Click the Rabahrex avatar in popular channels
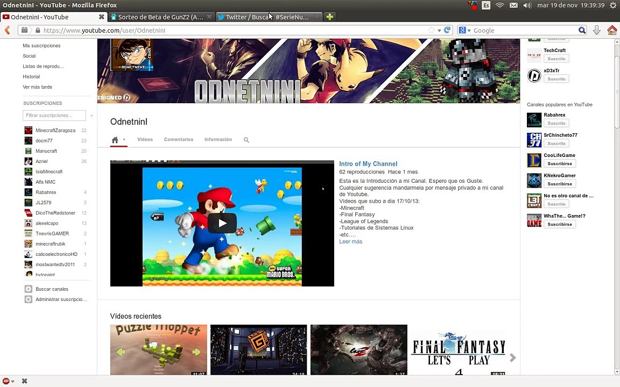The image size is (620, 387). (x=534, y=120)
